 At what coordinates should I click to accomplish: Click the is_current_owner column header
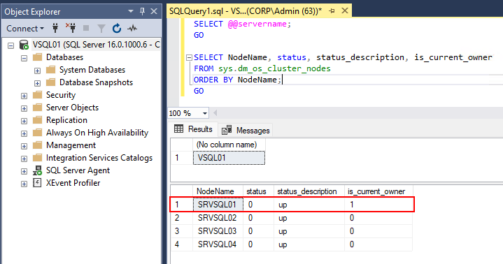pyautogui.click(x=378, y=191)
